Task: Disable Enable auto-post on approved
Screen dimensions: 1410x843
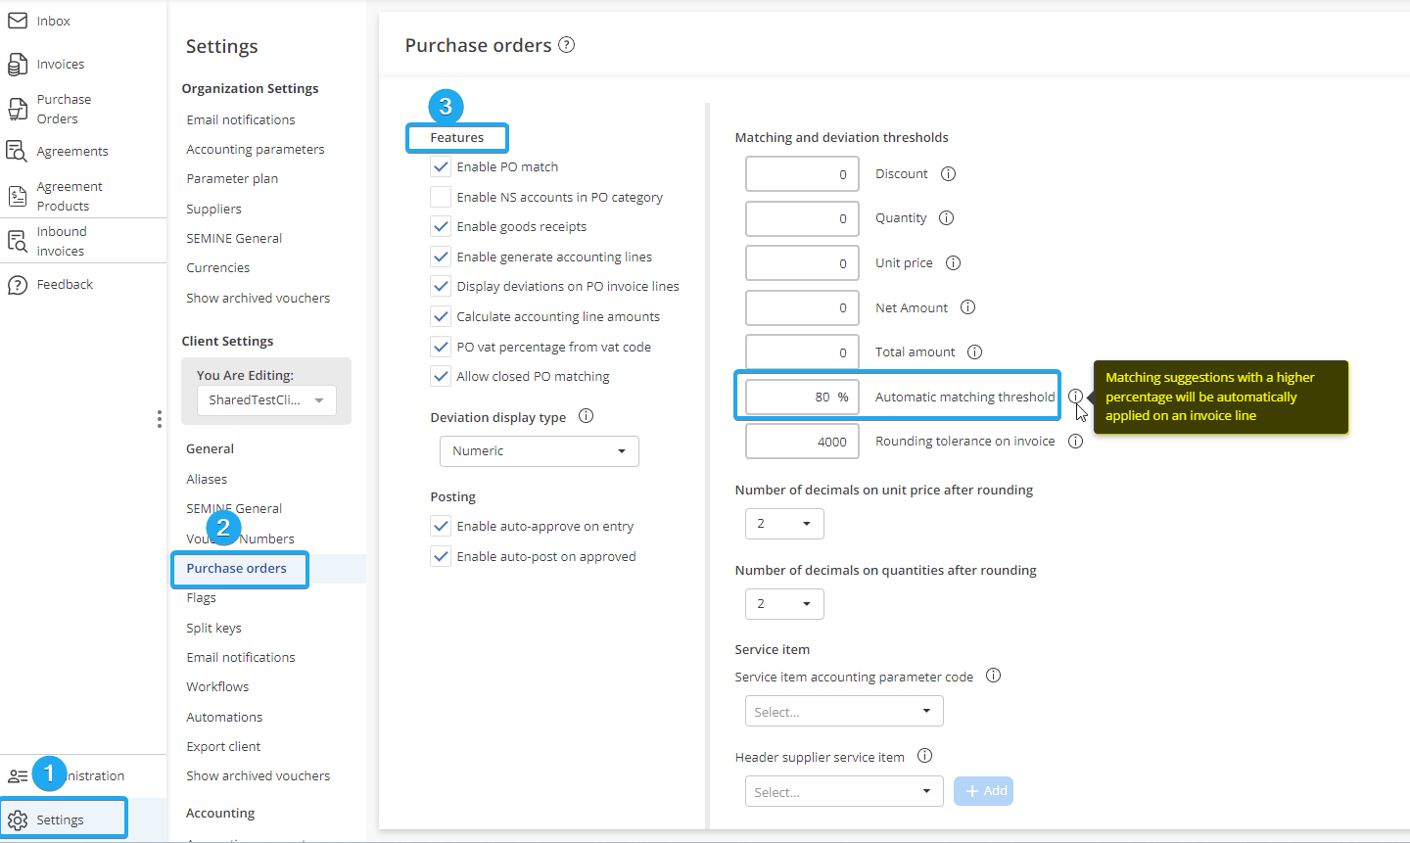Action: pyautogui.click(x=441, y=556)
